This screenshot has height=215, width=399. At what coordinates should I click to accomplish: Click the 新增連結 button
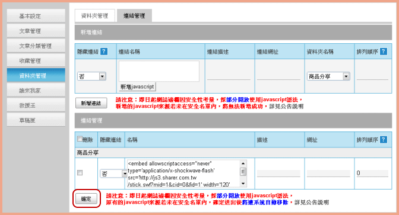91,103
